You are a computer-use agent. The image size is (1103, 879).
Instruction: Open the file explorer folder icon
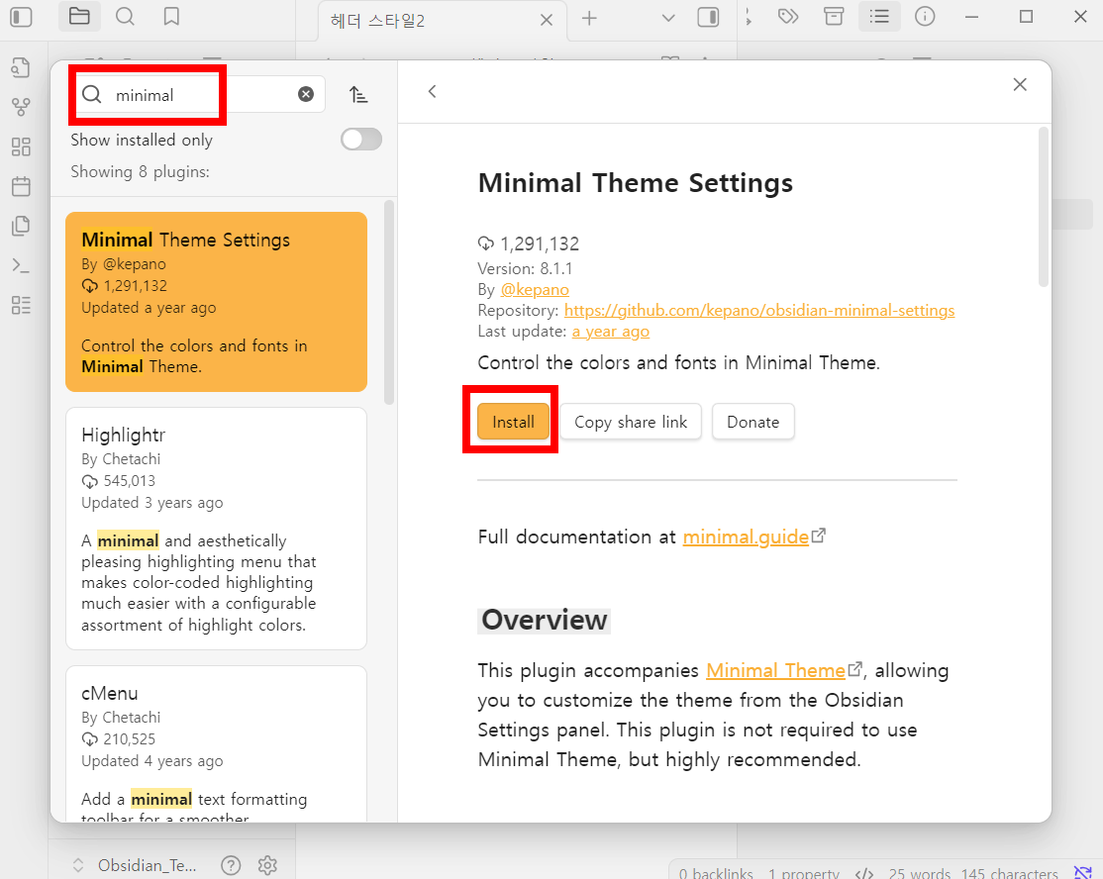[x=79, y=16]
